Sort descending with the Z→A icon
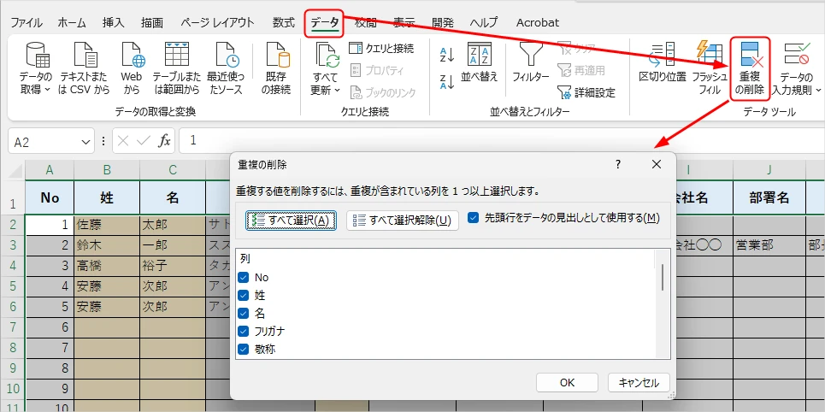Image resolution: width=825 pixels, height=412 pixels. (447, 81)
